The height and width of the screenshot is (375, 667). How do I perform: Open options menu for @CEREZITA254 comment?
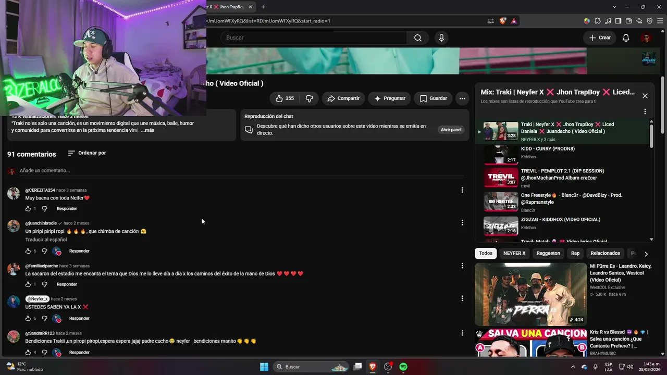(462, 190)
